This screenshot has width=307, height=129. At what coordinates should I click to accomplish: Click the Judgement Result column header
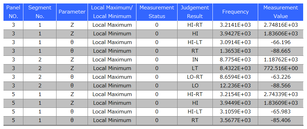click(195, 12)
